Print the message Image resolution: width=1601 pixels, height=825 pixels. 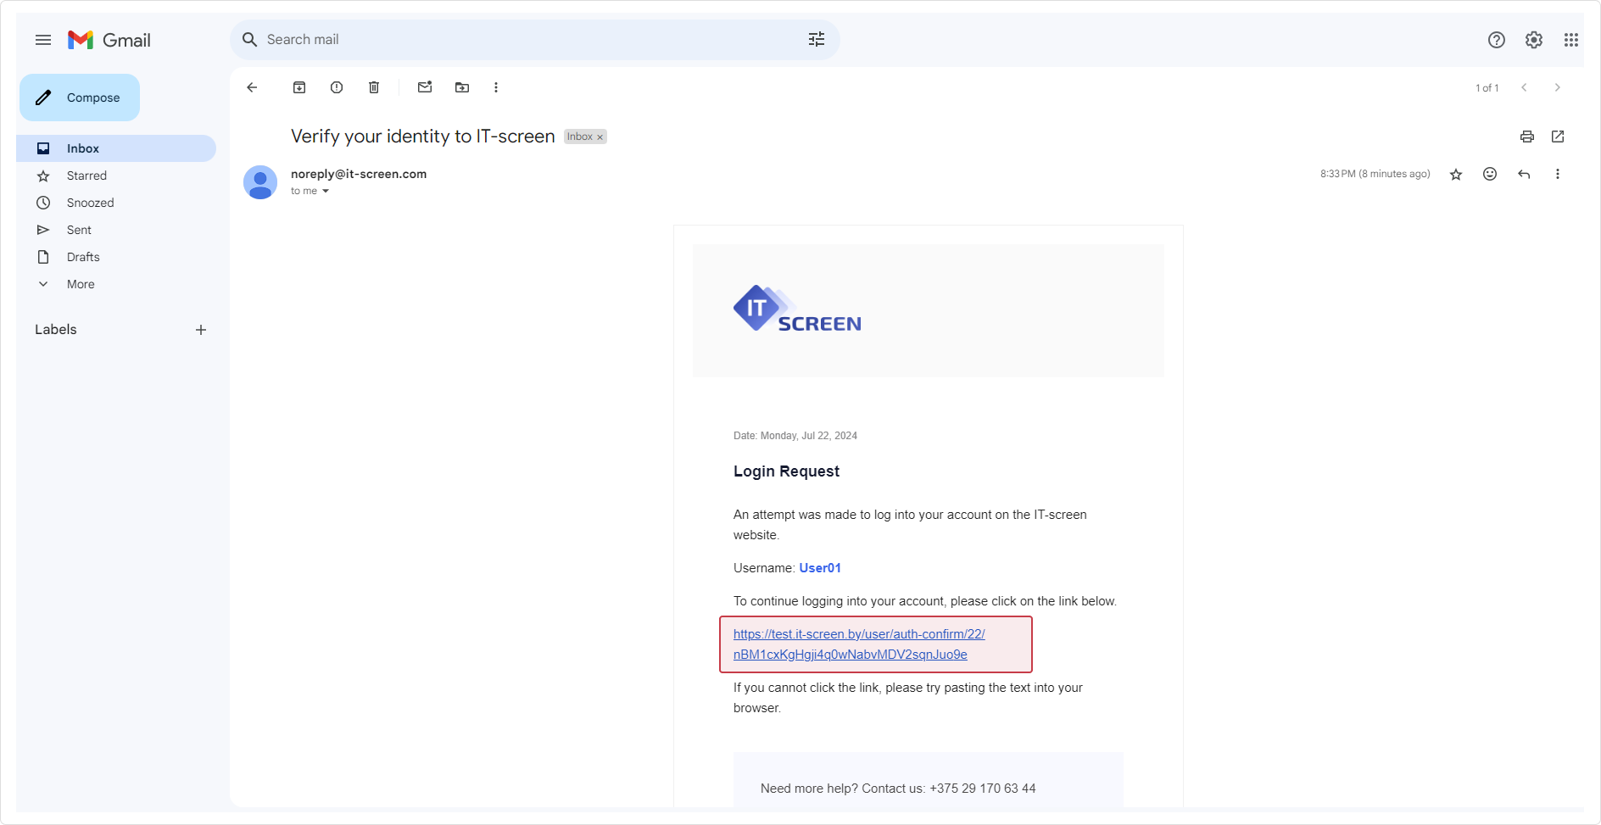coord(1526,136)
